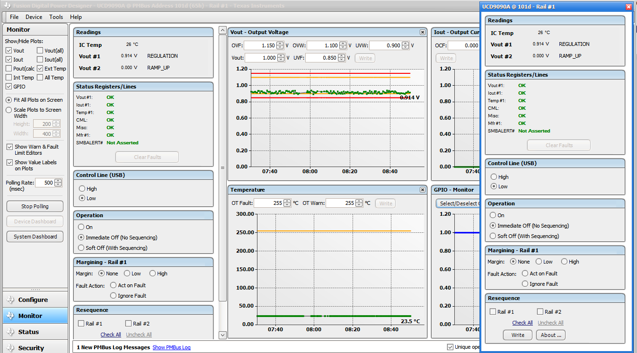Uncheck the GPIO plot checkbox

tap(9, 87)
